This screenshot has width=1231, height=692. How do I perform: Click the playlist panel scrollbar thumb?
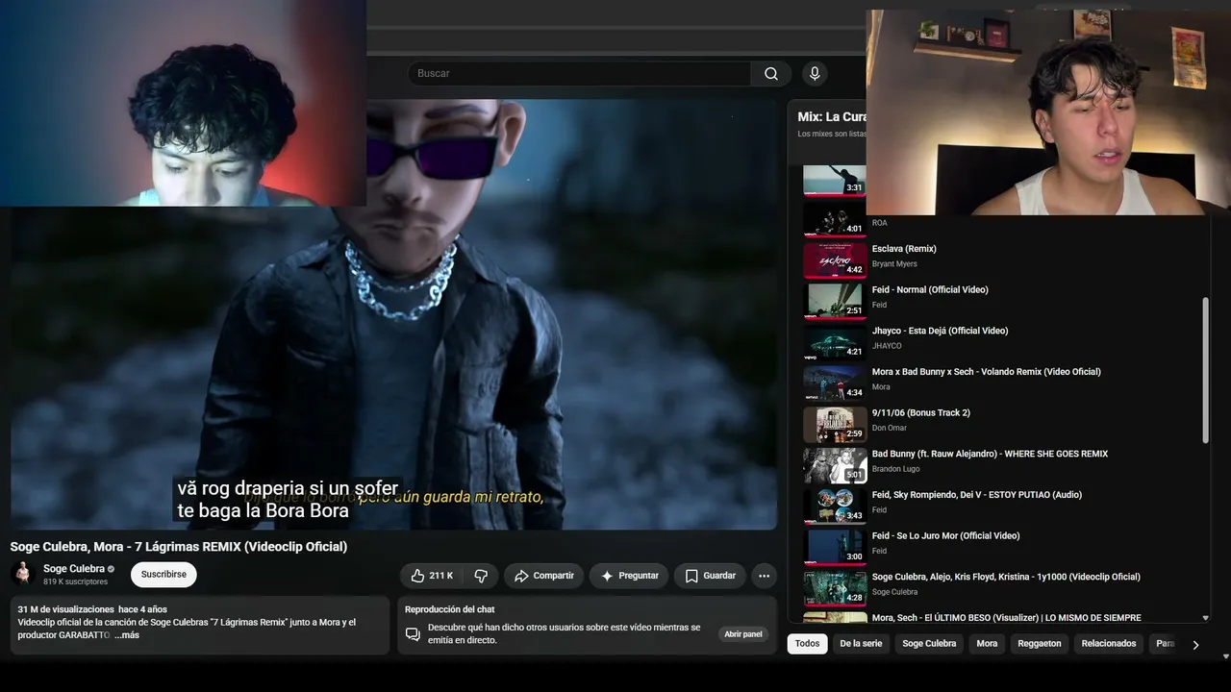click(1206, 370)
